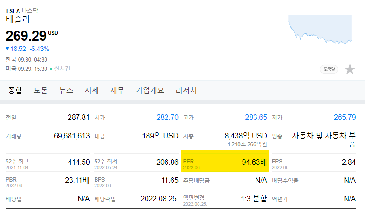Click the sector 자동차 및 자동차 부품

coord(324,139)
